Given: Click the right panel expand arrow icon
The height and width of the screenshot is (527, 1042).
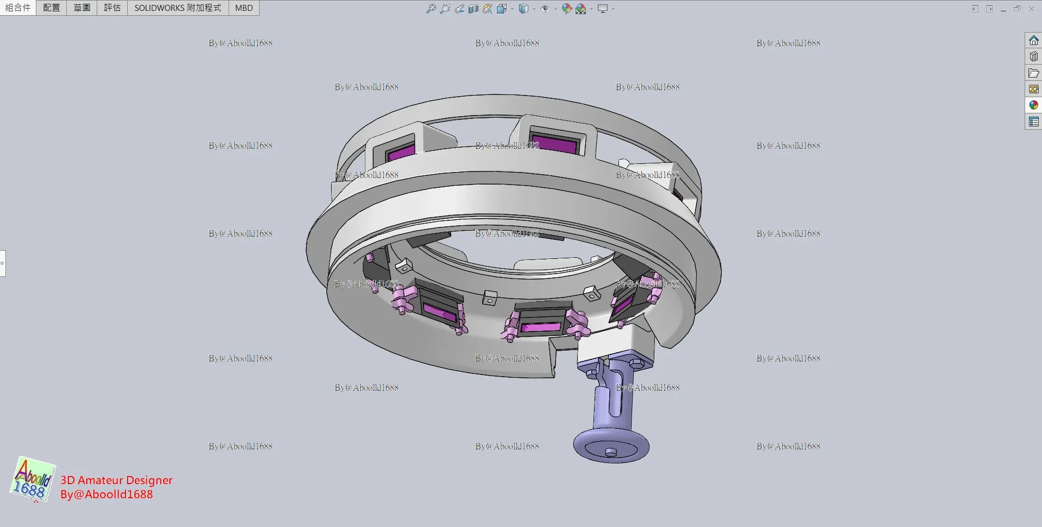Looking at the screenshot, I should click(x=989, y=9).
